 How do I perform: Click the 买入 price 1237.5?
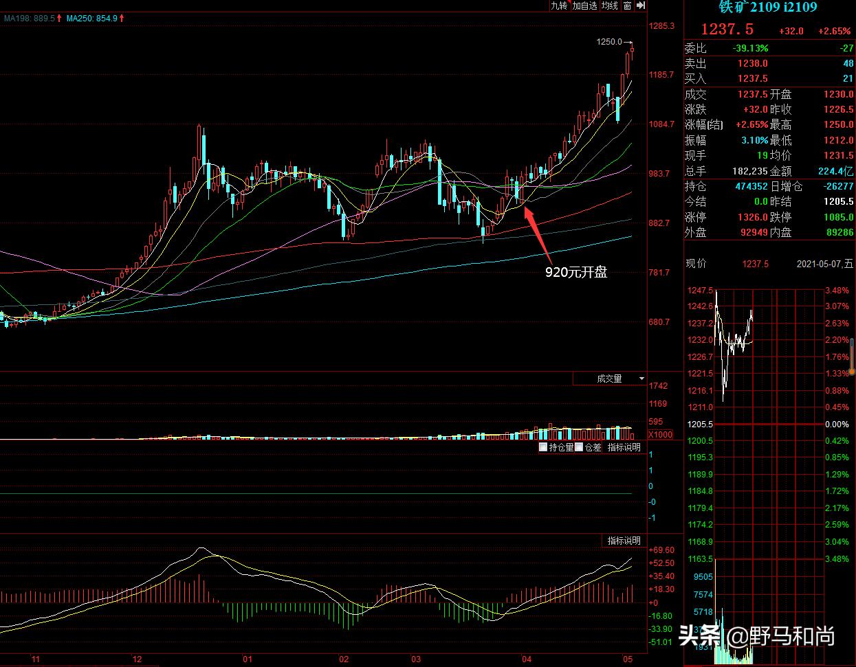[753, 78]
